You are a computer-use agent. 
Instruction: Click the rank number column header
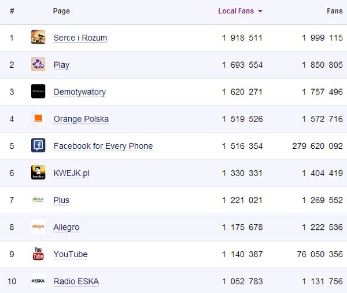[12, 11]
